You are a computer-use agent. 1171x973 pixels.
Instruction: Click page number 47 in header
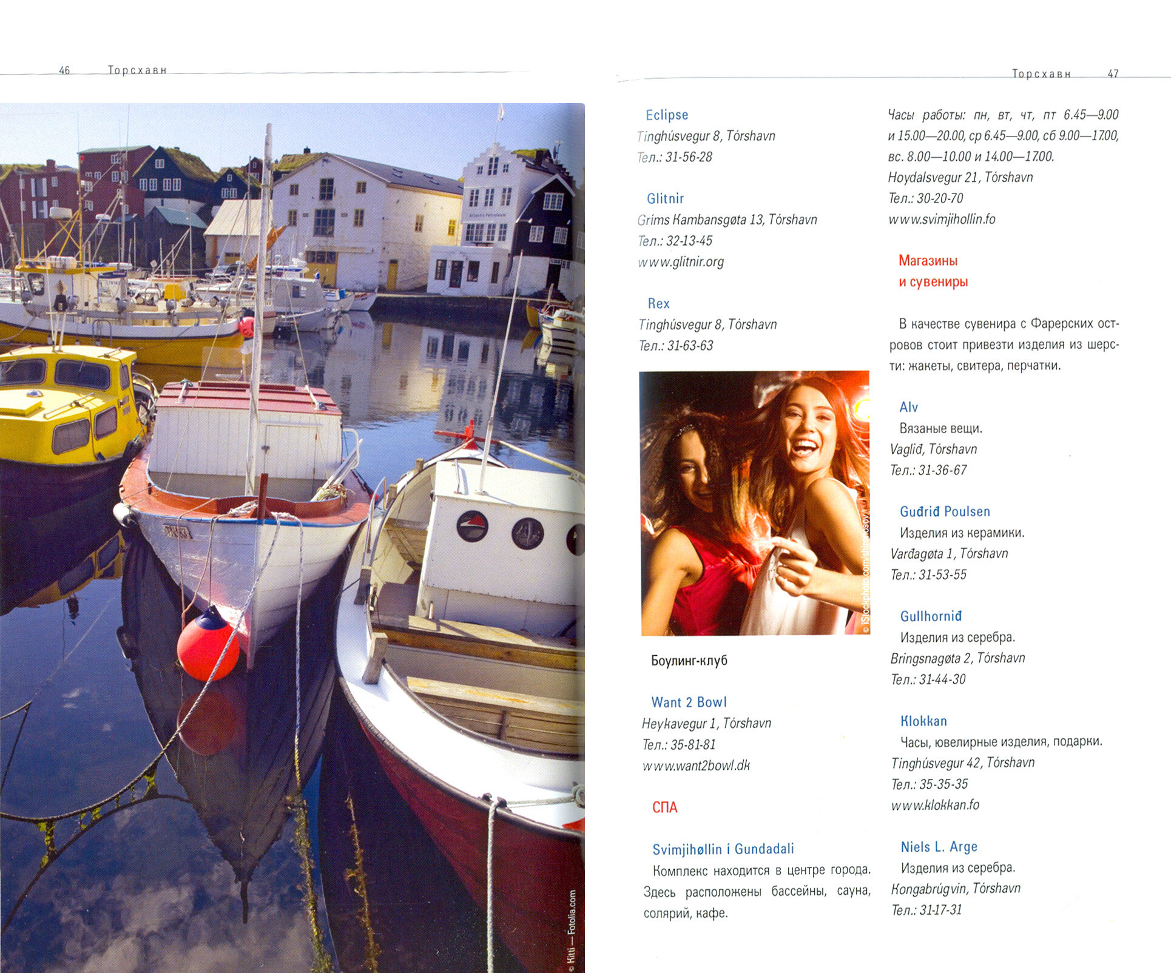click(x=1113, y=73)
